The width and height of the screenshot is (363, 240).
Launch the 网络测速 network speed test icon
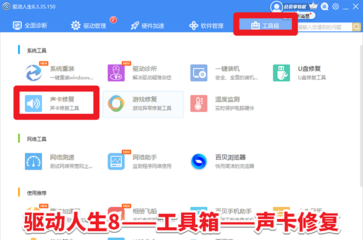33,161
